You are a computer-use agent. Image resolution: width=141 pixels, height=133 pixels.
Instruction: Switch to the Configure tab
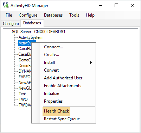(11, 24)
